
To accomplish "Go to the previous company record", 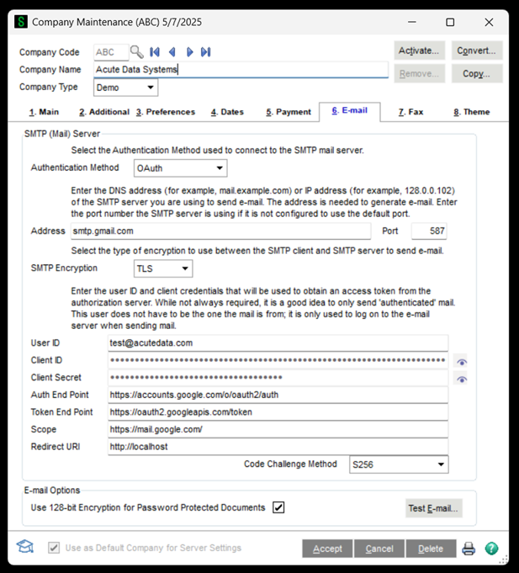I will tap(172, 52).
